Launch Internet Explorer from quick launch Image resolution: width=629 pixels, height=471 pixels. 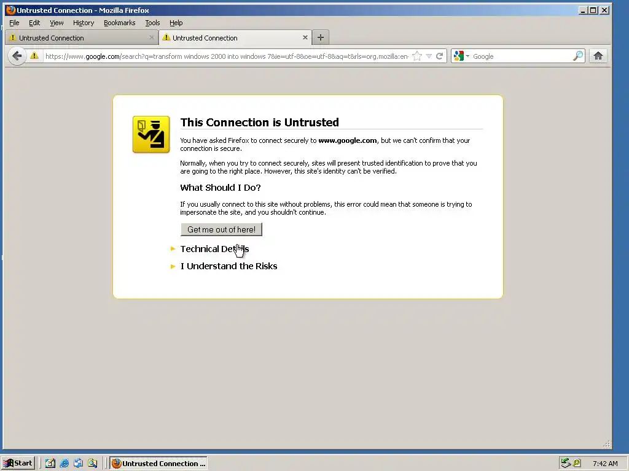coord(64,464)
